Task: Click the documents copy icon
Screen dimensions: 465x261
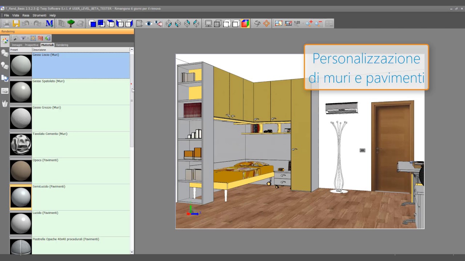Action: coord(62,24)
